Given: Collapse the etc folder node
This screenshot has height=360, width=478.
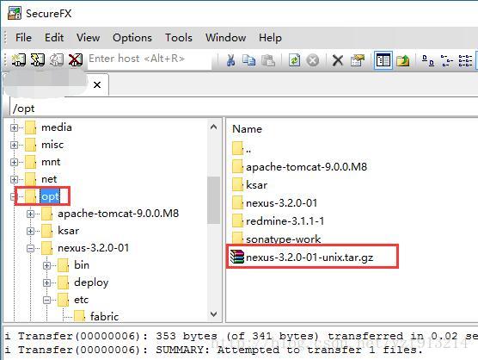Looking at the screenshot, I should (x=46, y=301).
